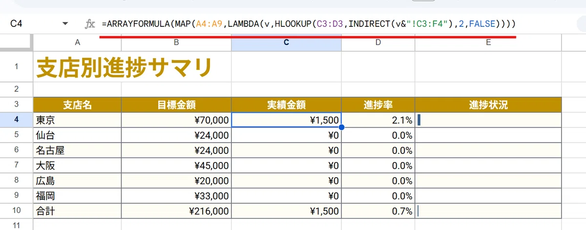Viewport: 586px width, 230px height.
Task: Click the 支店名 header cell
Action: [77, 105]
